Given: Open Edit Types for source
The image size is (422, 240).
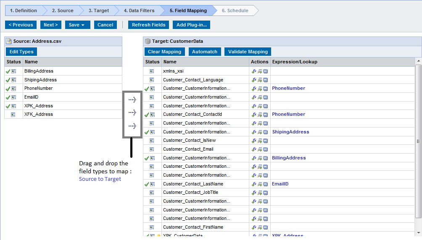Looking at the screenshot, I should (x=21, y=52).
